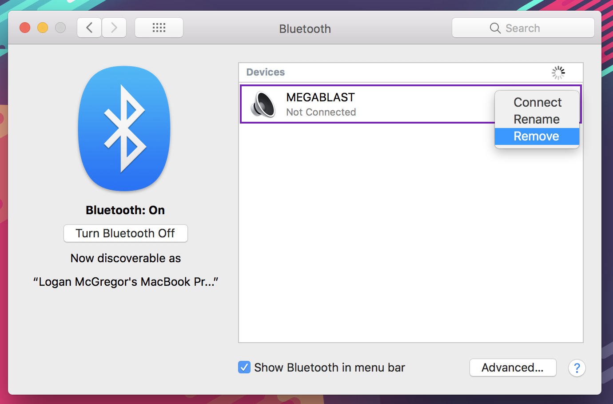Minimize the window with yellow button
Screen dimensions: 613x404
click(x=43, y=28)
